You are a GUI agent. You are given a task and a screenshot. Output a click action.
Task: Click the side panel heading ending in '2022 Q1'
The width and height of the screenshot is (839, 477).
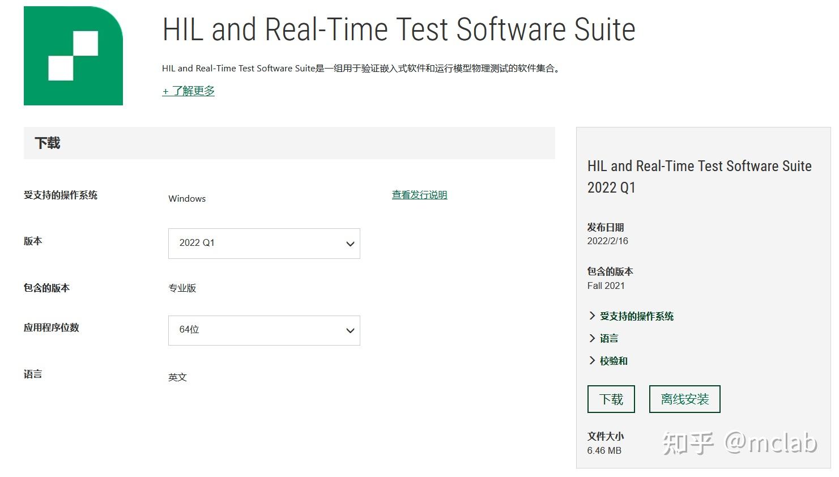(700, 177)
